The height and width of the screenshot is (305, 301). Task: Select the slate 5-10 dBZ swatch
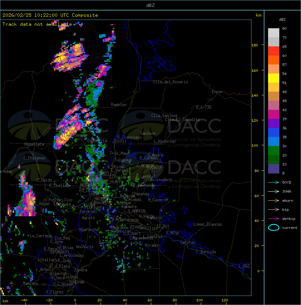pyautogui.click(x=274, y=169)
